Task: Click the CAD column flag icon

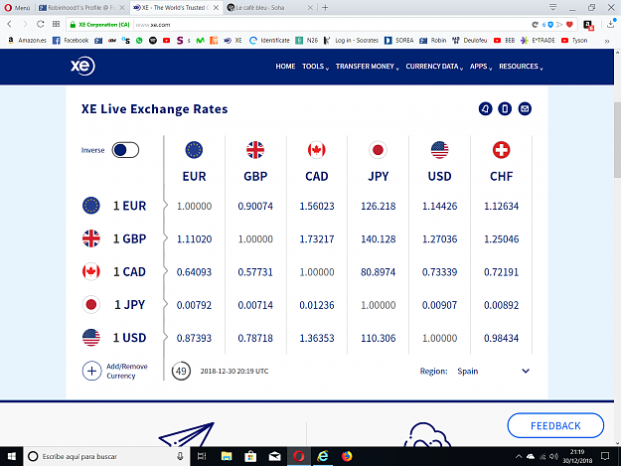Action: pyautogui.click(x=317, y=150)
